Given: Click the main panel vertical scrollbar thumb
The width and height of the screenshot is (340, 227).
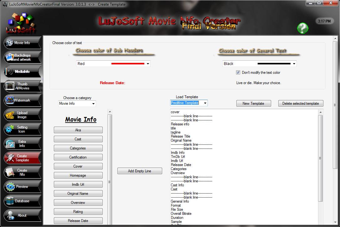Looking at the screenshot, I should coord(335,105).
